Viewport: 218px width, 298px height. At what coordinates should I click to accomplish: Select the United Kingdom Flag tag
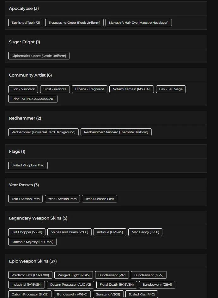pos(28,165)
